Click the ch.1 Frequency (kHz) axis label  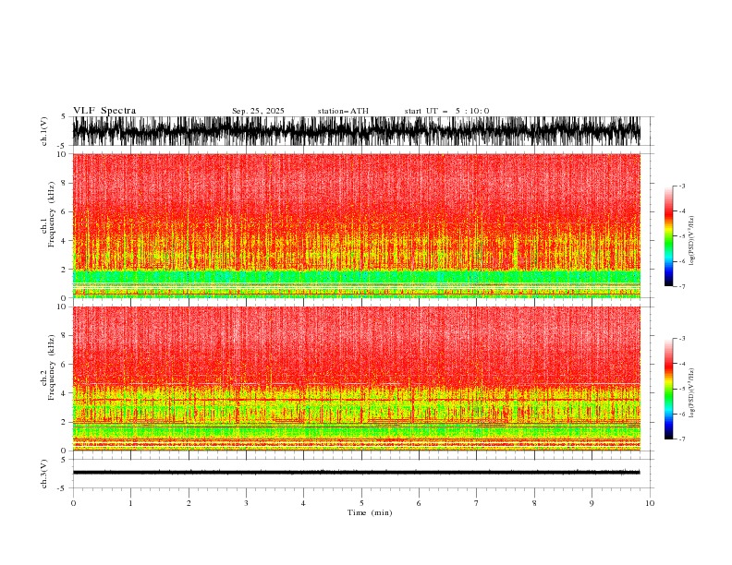[x=48, y=215]
